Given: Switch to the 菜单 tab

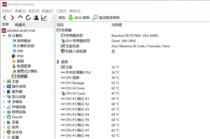Looking at the screenshot, I should point(5,24).
